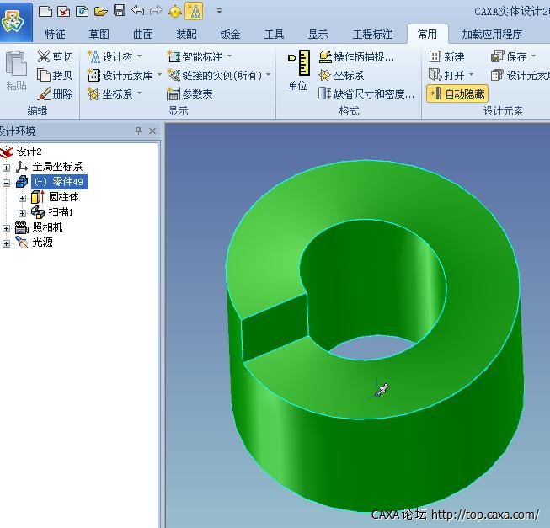
Task: Click the 剪切 (Cut) scissors icon
Action: (44, 56)
